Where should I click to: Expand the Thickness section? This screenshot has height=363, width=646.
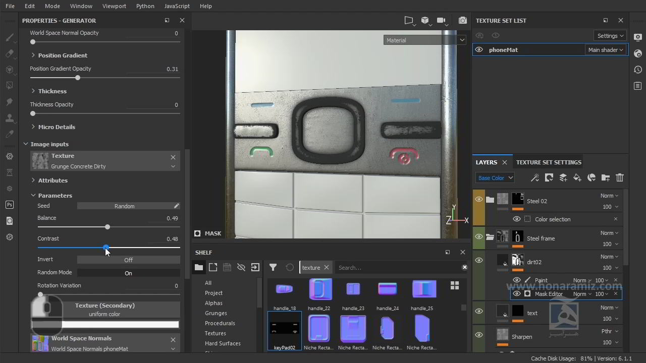coord(33,91)
